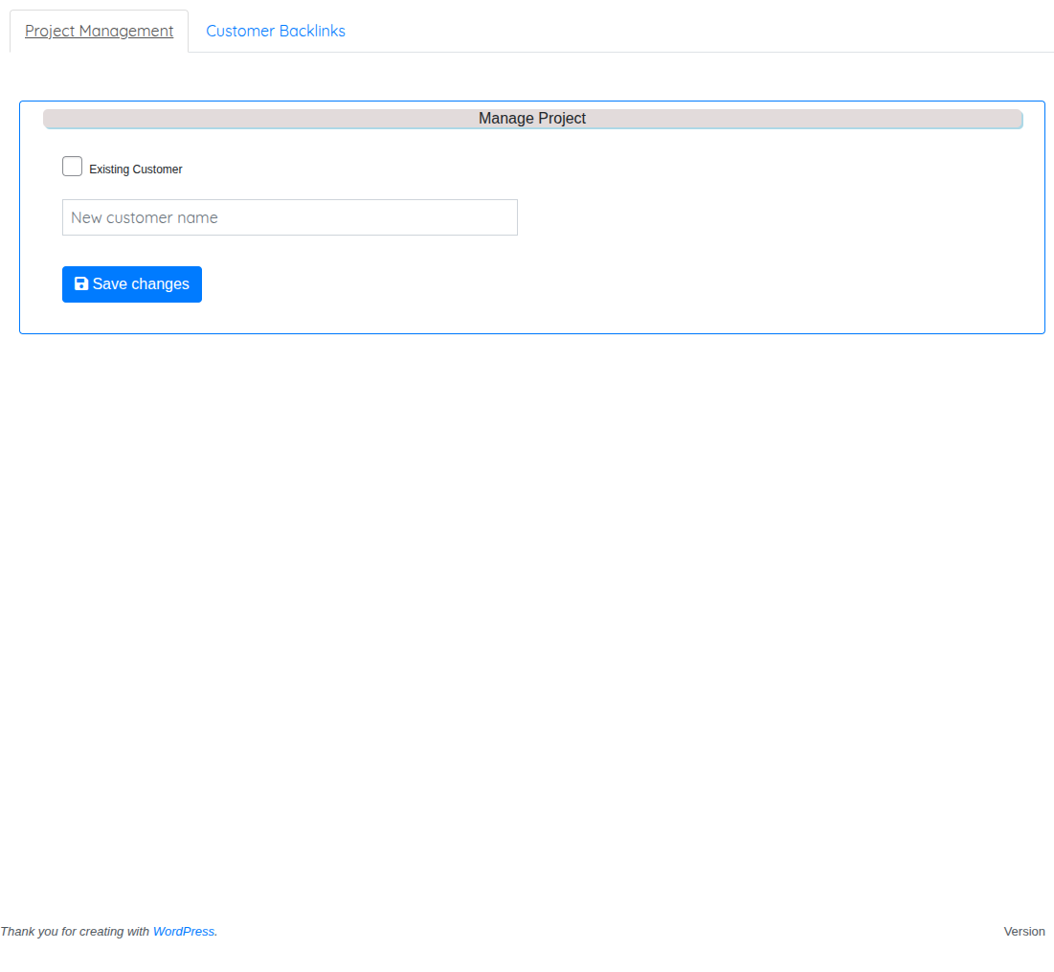Click the blue Customer Backlinks tab link
Image resolution: width=1054 pixels, height=972 pixels.
pyautogui.click(x=276, y=31)
